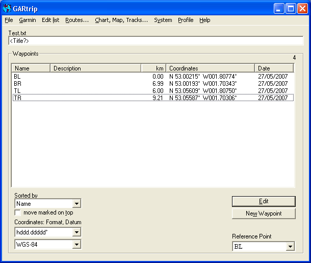Select the TL waypoint row
Image resolution: width=311 pixels, height=263 pixels.
coord(153,91)
